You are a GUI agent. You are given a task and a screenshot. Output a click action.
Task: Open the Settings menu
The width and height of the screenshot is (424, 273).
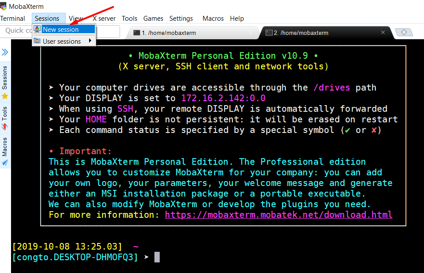click(x=181, y=19)
